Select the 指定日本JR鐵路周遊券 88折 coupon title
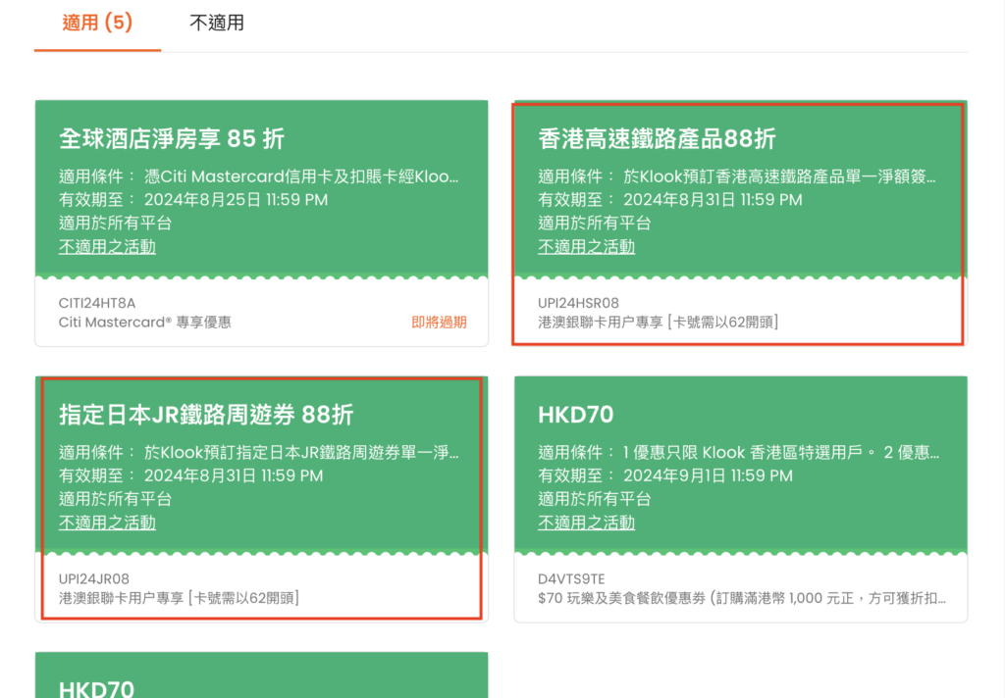This screenshot has width=1005, height=698. (x=206, y=415)
